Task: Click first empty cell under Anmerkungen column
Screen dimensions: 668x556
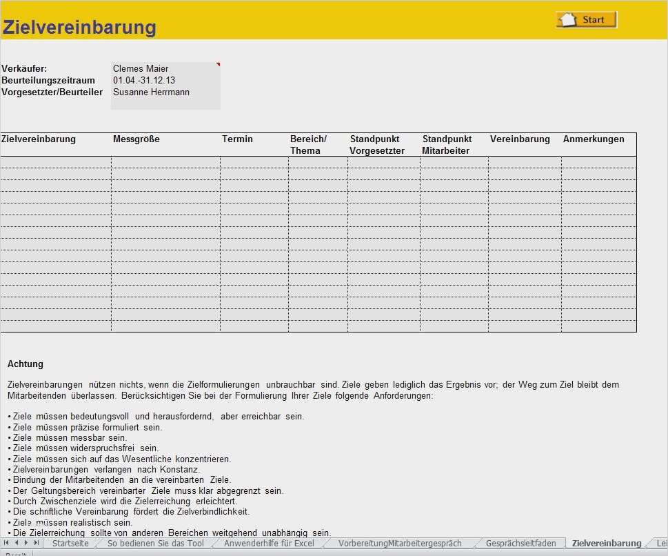Action: point(599,162)
